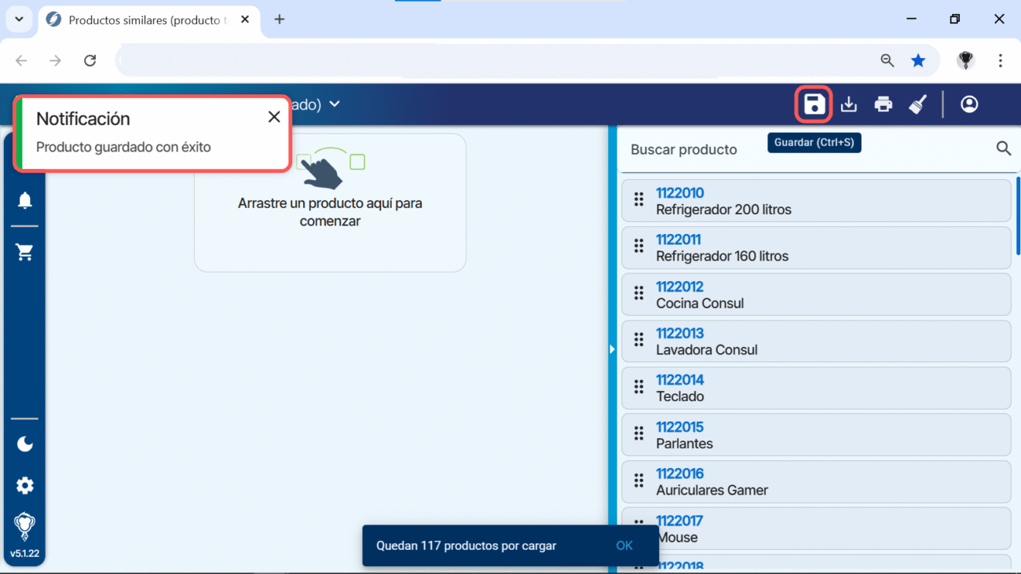Click the product list vertical scrollbar
The width and height of the screenshot is (1021, 574).
[1018, 216]
